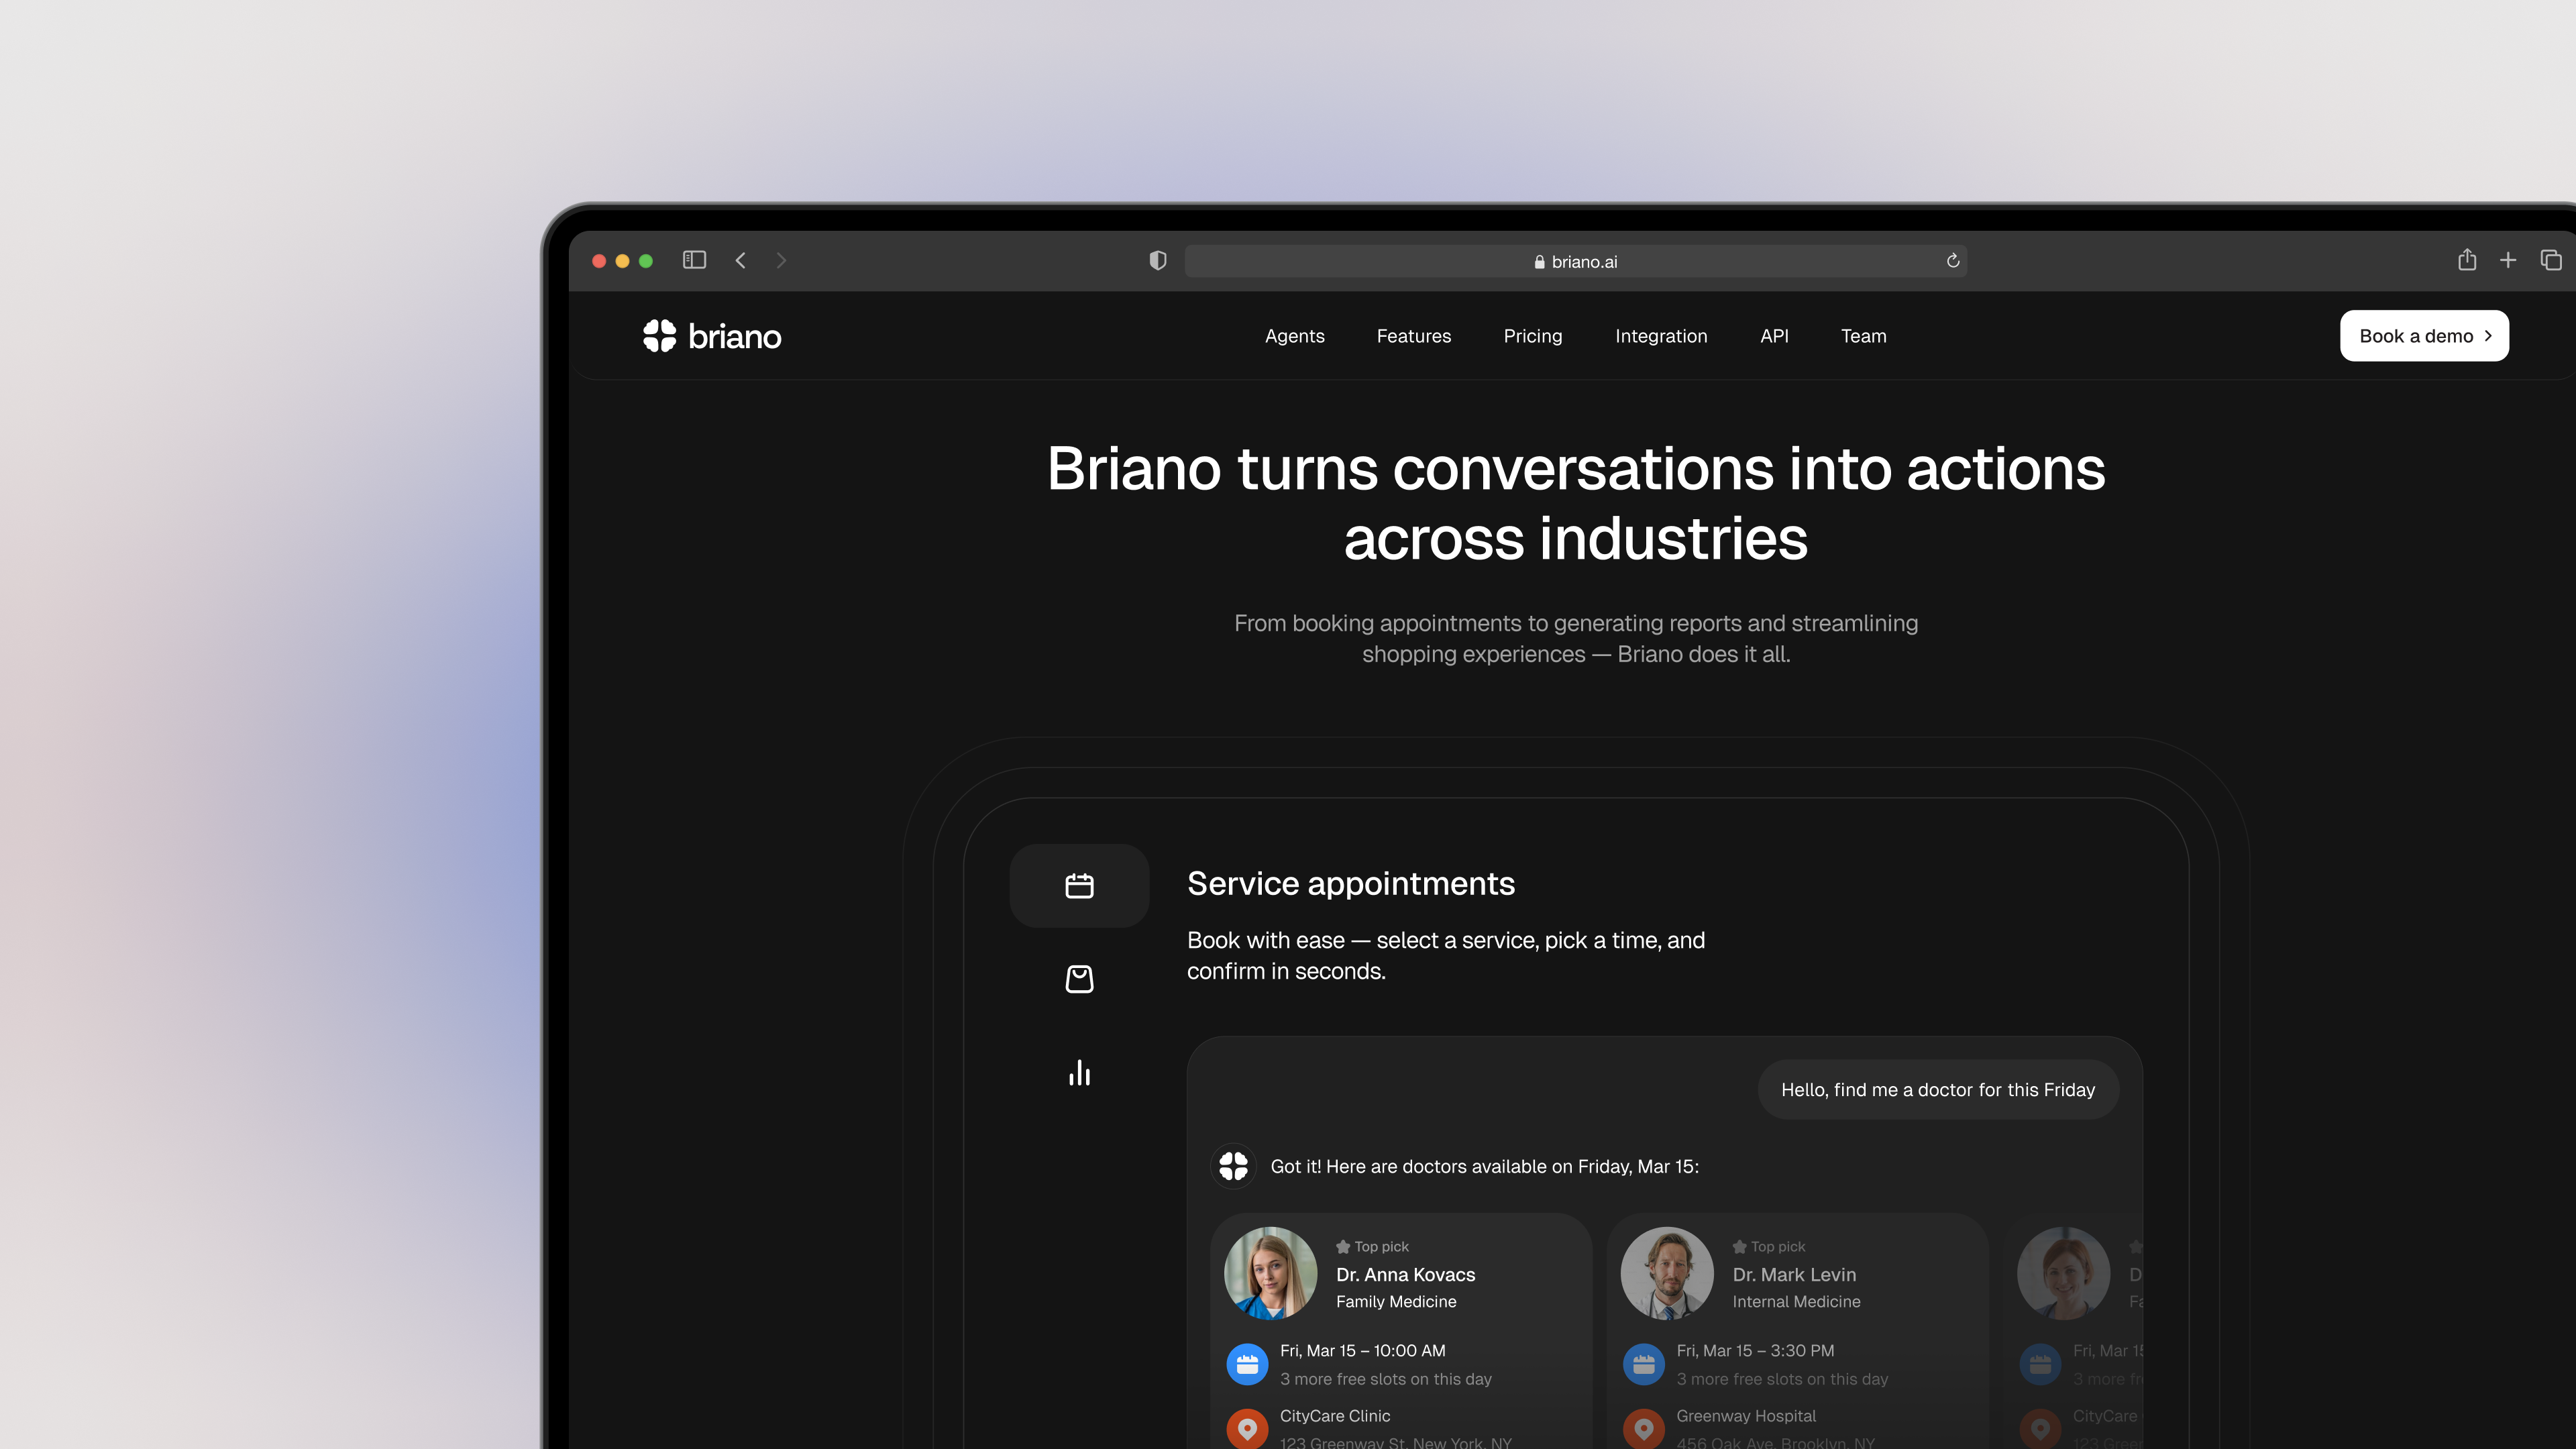Click the address bar lock icon

[x=1540, y=262]
